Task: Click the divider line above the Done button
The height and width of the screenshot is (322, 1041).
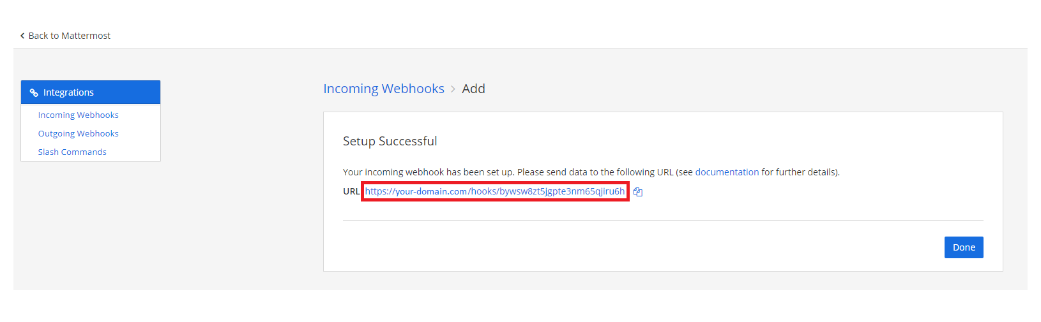Action: [663, 221]
